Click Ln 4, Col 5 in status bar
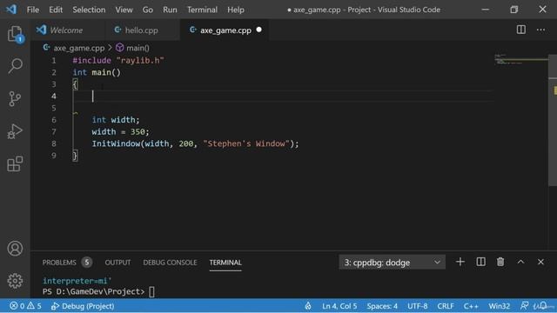 339,306
